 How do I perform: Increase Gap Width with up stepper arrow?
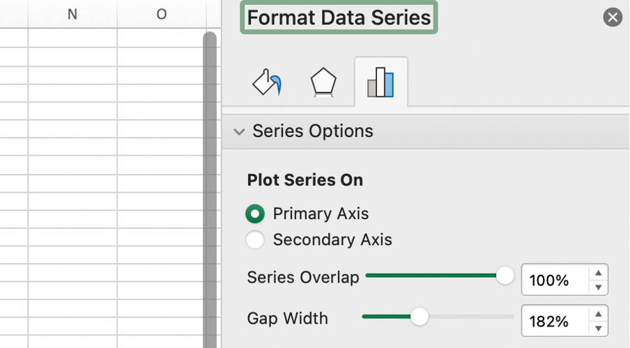coord(598,314)
